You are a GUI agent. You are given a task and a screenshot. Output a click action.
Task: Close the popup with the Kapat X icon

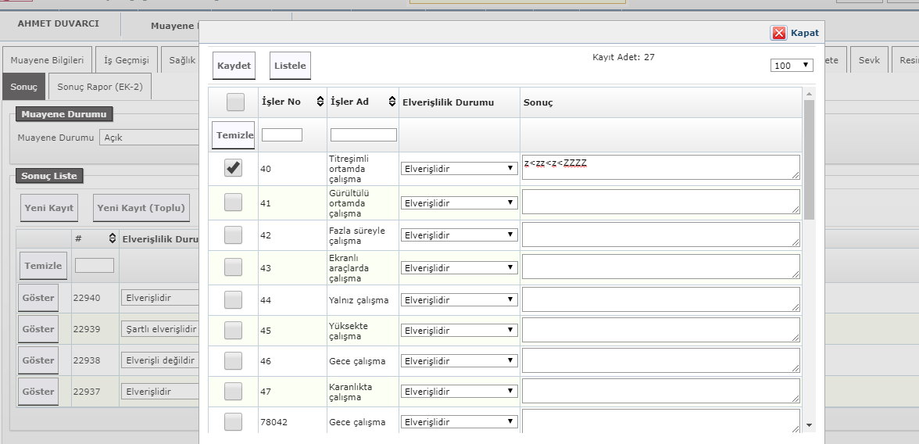pyautogui.click(x=779, y=33)
